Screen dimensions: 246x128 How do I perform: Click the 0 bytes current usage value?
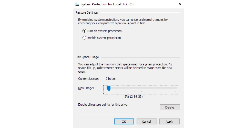click(x=111, y=79)
